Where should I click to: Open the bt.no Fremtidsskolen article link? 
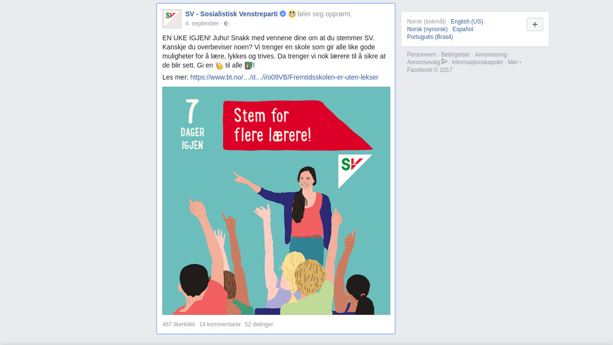pyautogui.click(x=284, y=77)
